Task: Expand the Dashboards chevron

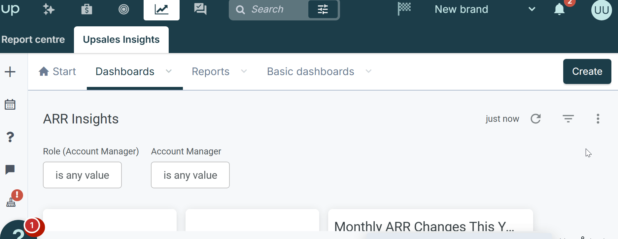Action: (x=169, y=71)
